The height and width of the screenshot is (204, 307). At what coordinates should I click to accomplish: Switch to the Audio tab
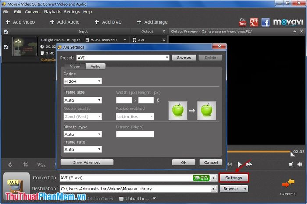pos(95,67)
